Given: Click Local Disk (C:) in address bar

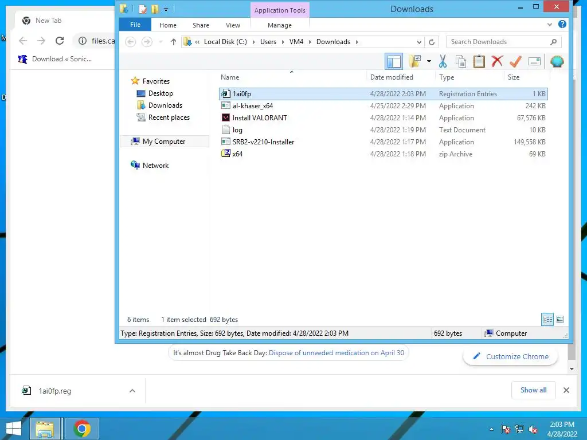Looking at the screenshot, I should (225, 41).
